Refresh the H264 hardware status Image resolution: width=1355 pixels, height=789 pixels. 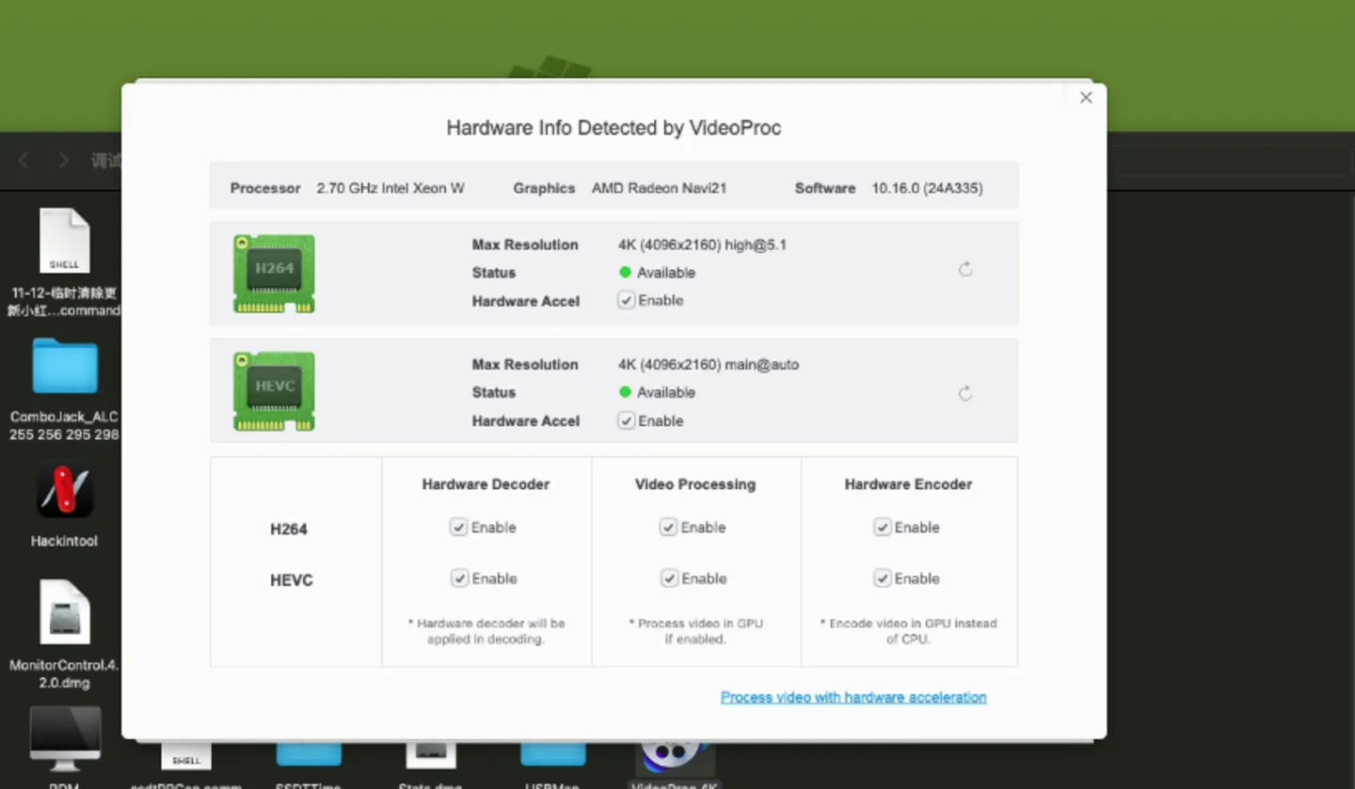pyautogui.click(x=965, y=270)
